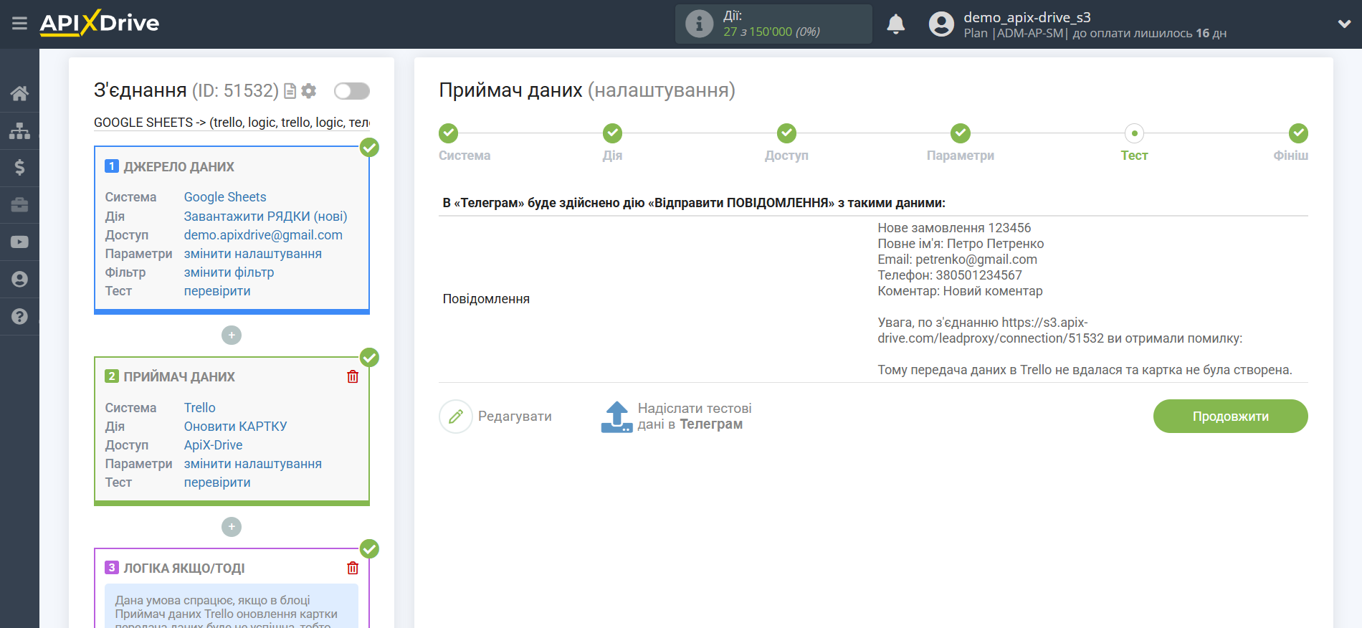This screenshot has width=1362, height=628.
Task: Send test data to Telegram
Action: (x=695, y=417)
